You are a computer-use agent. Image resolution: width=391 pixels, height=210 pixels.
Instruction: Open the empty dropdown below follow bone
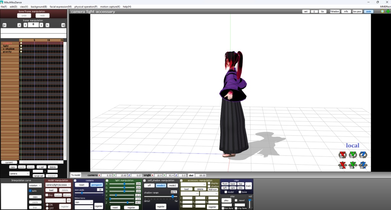tap(84, 207)
